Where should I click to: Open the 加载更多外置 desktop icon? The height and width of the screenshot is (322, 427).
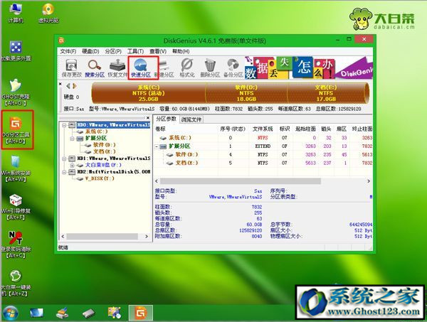(x=16, y=51)
